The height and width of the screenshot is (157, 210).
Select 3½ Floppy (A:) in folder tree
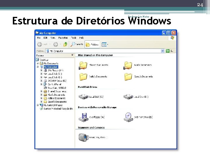pos(55,70)
